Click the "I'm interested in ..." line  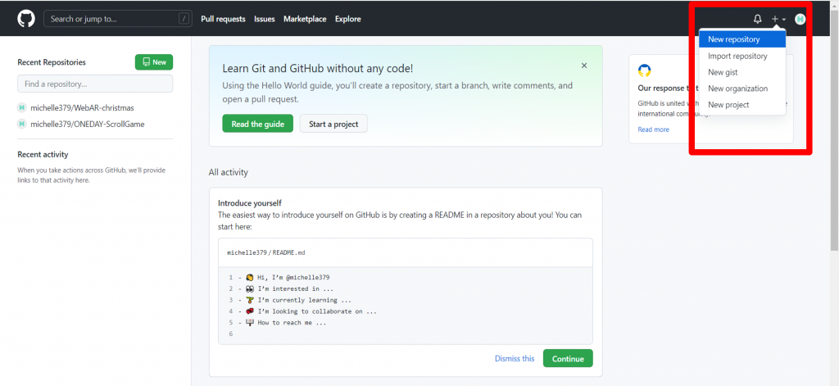pyautogui.click(x=295, y=289)
